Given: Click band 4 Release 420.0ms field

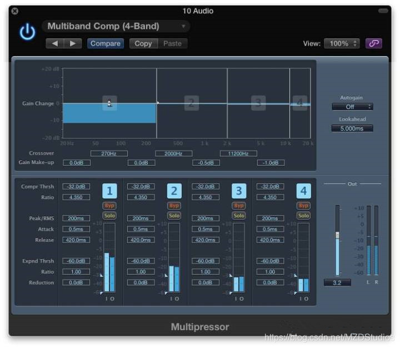Looking at the screenshot, I should coord(270,240).
